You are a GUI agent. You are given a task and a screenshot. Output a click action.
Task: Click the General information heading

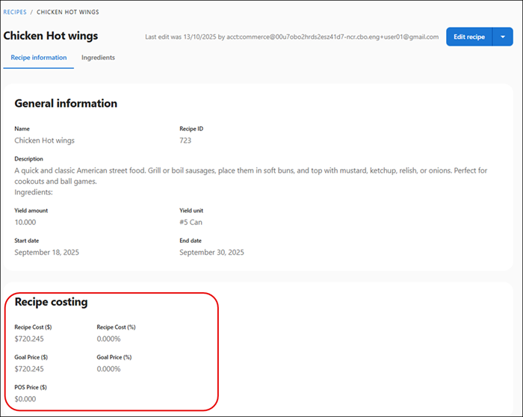(66, 103)
